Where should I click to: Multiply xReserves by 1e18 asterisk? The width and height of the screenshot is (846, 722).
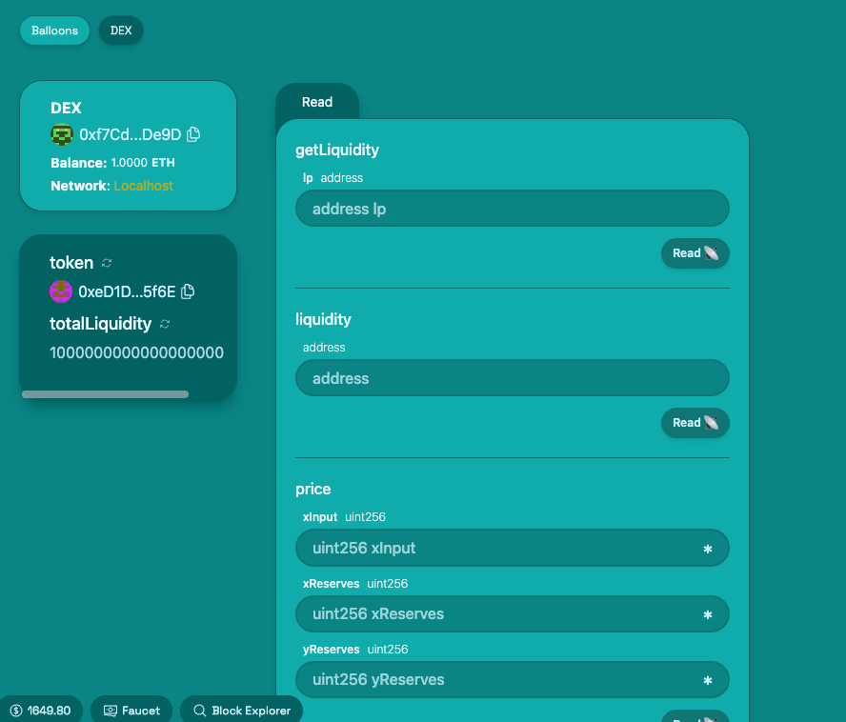click(x=708, y=614)
